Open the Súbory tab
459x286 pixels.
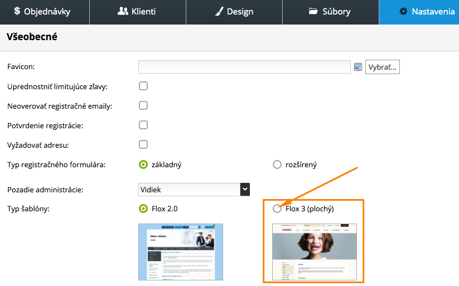point(330,11)
